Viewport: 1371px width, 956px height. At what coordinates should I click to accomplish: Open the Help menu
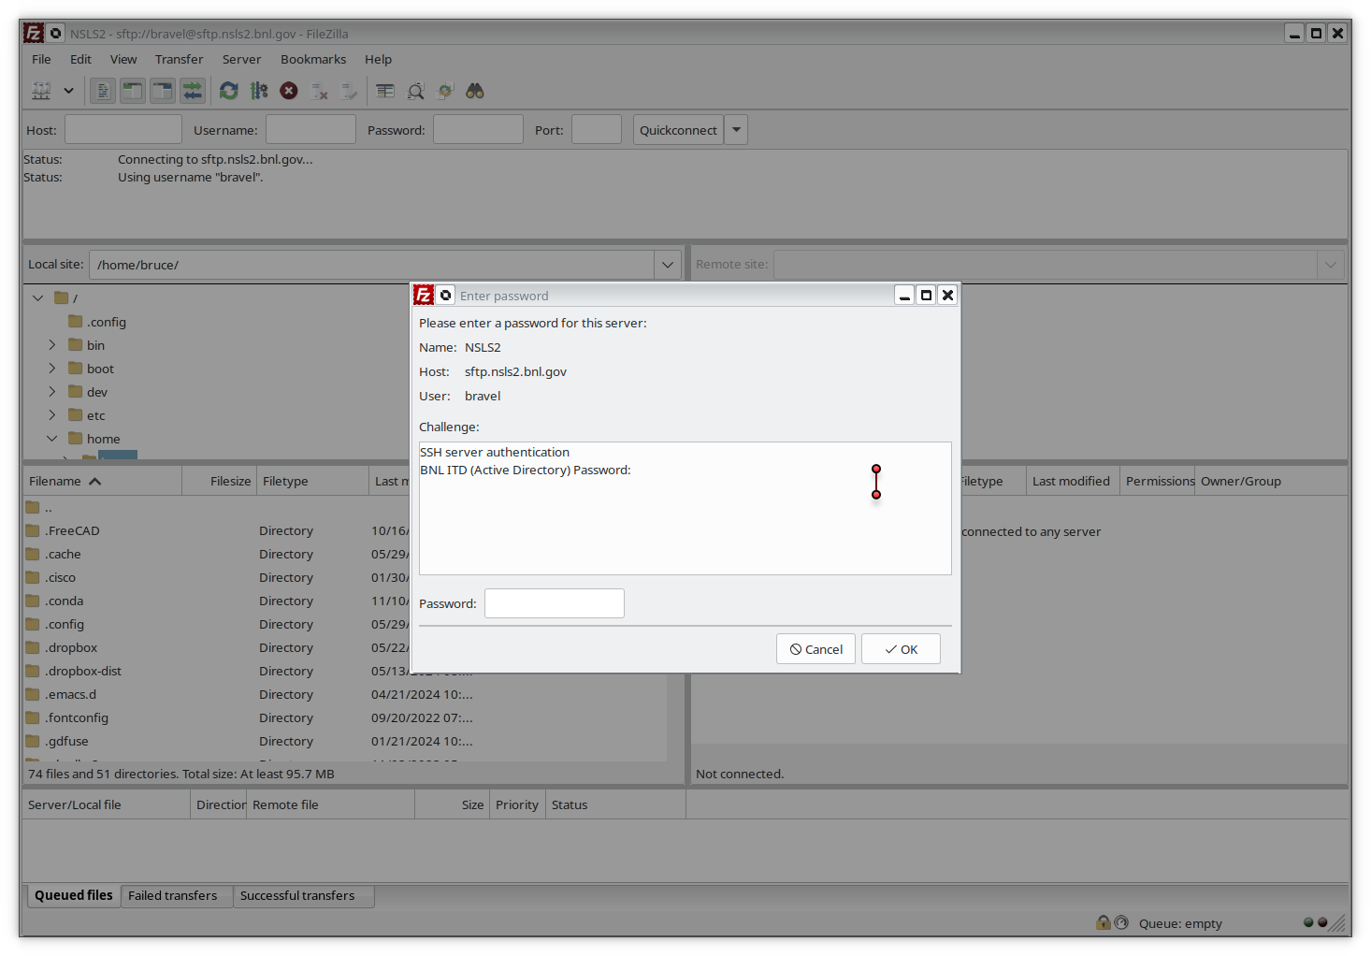click(378, 59)
